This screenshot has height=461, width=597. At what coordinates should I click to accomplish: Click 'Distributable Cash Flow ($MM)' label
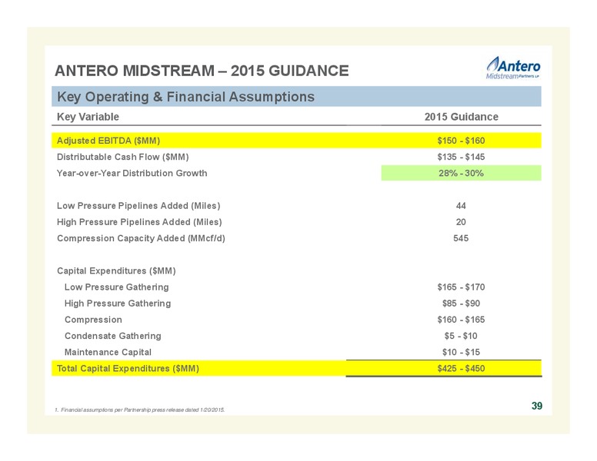pos(122,157)
